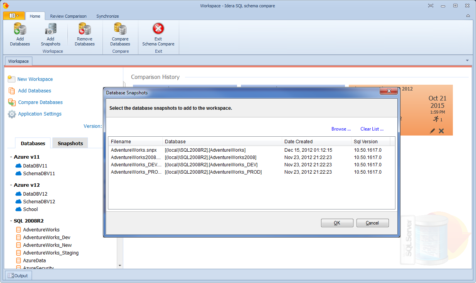Click the Clear List link
The image size is (476, 283).
[x=372, y=129]
